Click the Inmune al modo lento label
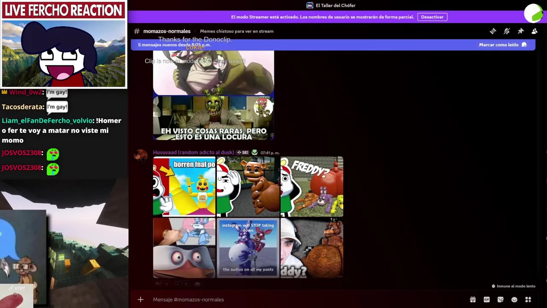This screenshot has height=308, width=547. [516, 286]
